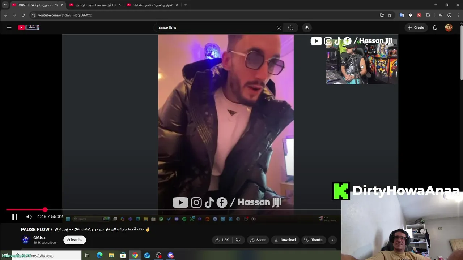
Task: Open the Extensions puzzle menu
Action: (x=428, y=15)
